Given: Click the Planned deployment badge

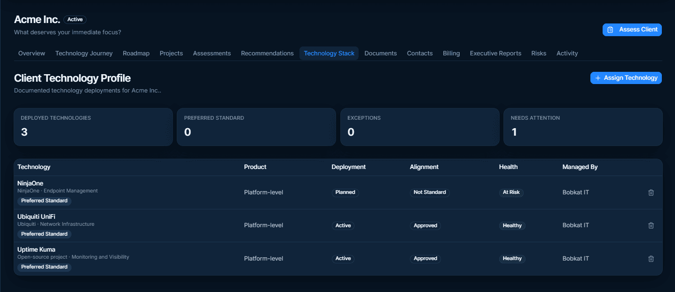Looking at the screenshot, I should pos(345,192).
